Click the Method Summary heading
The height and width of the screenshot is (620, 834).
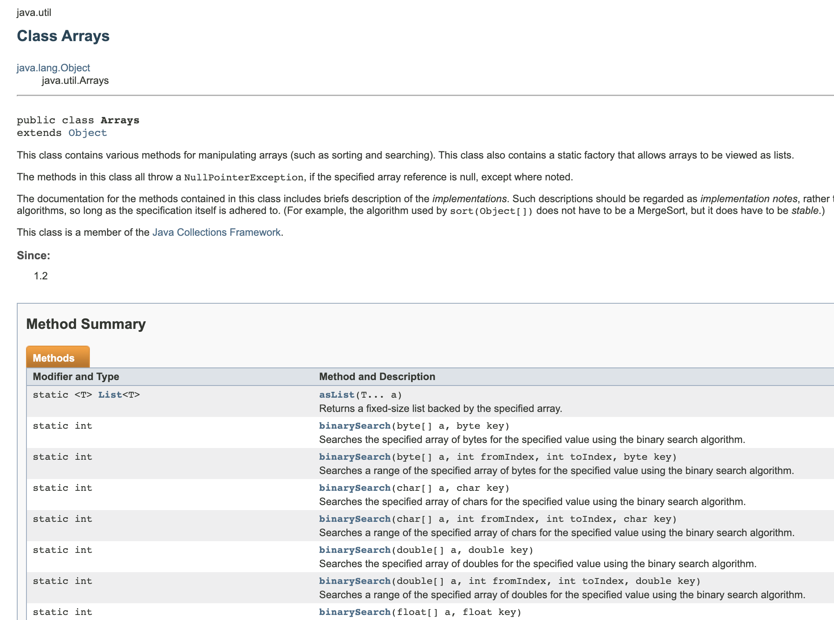click(x=86, y=324)
